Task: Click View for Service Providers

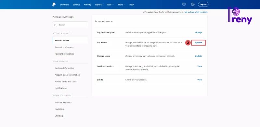Action: click(200, 66)
